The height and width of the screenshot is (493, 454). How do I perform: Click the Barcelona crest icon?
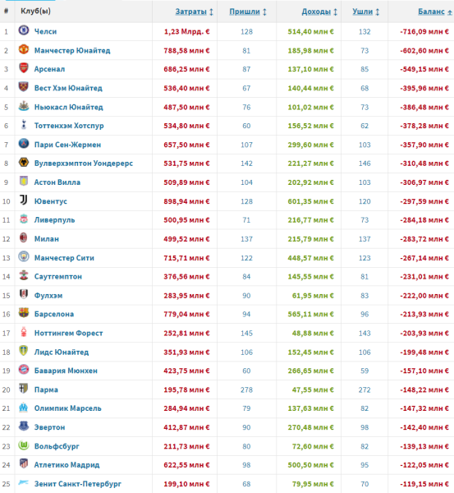24,313
